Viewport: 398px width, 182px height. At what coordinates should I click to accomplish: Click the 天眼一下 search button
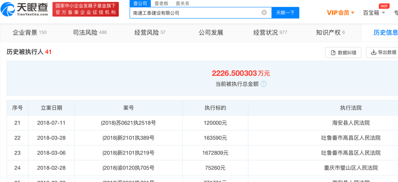(285, 13)
